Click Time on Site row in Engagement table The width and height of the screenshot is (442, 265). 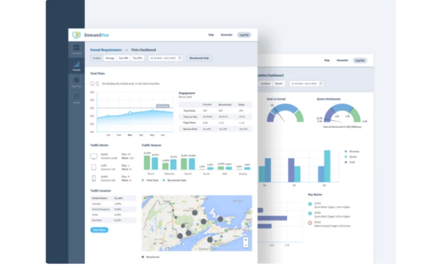[215, 116]
